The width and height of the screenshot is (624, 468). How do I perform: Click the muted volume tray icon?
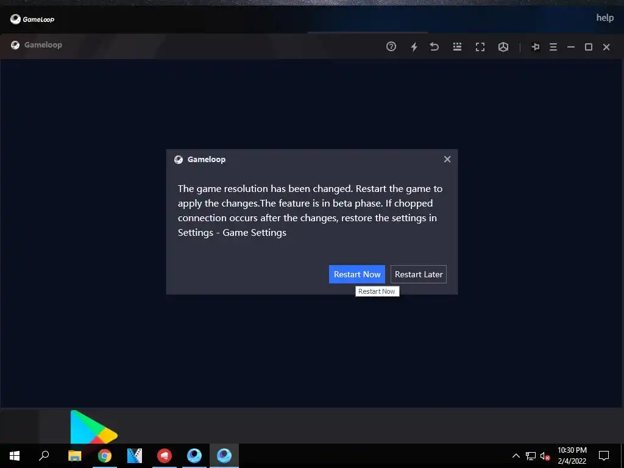pos(545,456)
